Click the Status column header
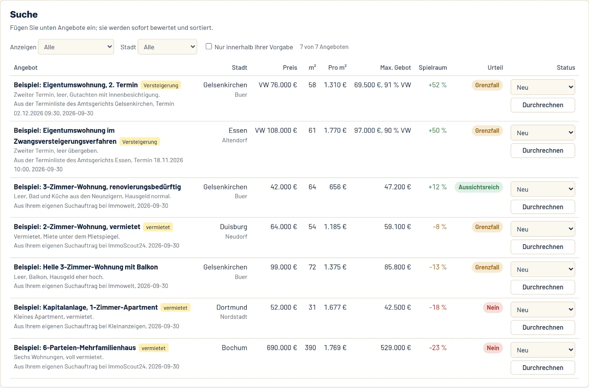Screen dimensions: 589x388 tap(566, 68)
